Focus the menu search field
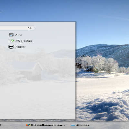The height and width of the screenshot is (129, 129). 17,28
